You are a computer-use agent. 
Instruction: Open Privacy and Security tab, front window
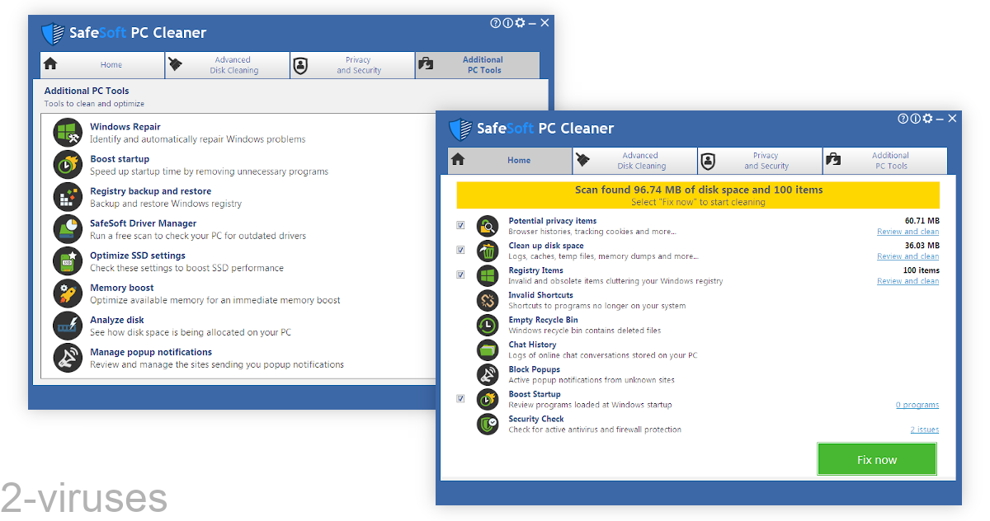pos(761,161)
